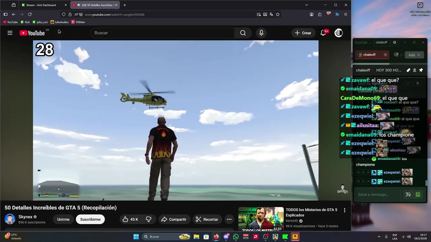
Task: Open the Firefox account icon
Action: pos(311,14)
